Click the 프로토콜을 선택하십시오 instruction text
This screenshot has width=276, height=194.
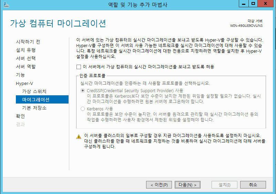(145, 83)
